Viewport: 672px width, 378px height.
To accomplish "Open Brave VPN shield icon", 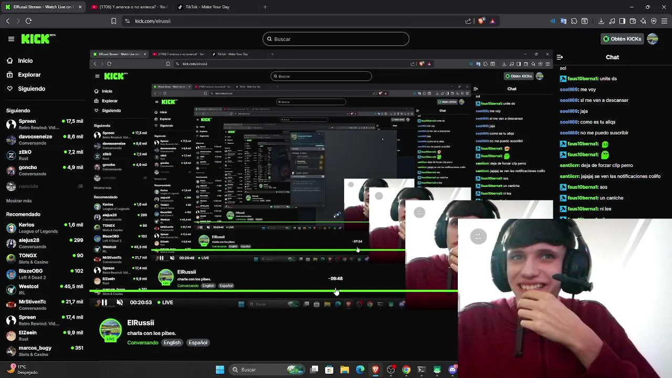I will (x=654, y=21).
